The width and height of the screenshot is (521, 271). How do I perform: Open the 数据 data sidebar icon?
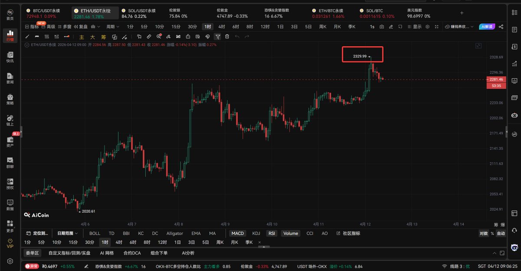(x=10, y=205)
